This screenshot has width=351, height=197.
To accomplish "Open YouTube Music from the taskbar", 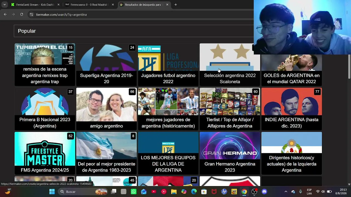I will [164, 192].
